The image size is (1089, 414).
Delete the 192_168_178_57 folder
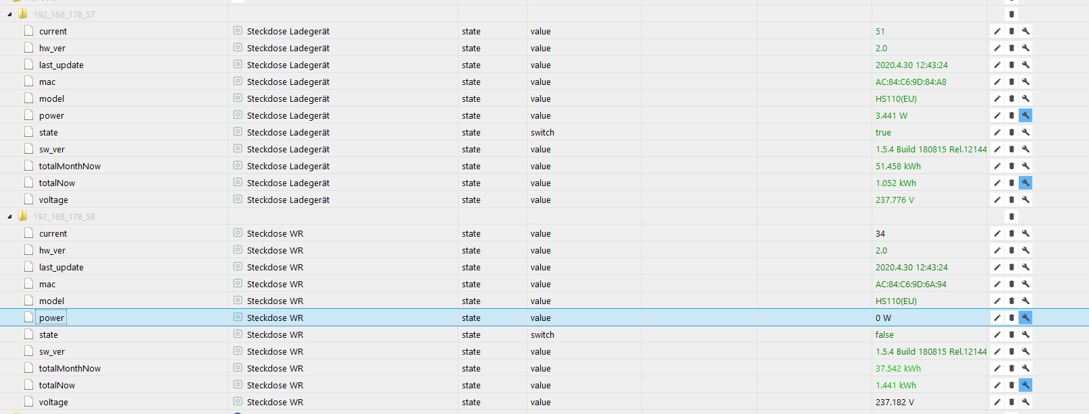pos(1011,14)
